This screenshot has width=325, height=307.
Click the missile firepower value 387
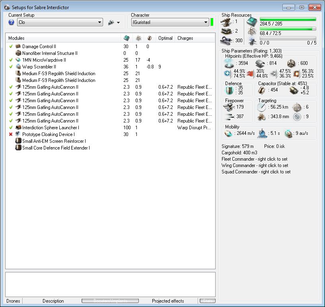[240, 117]
